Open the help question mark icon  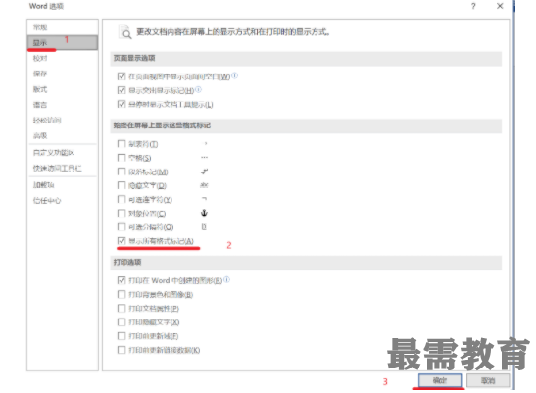click(x=473, y=6)
